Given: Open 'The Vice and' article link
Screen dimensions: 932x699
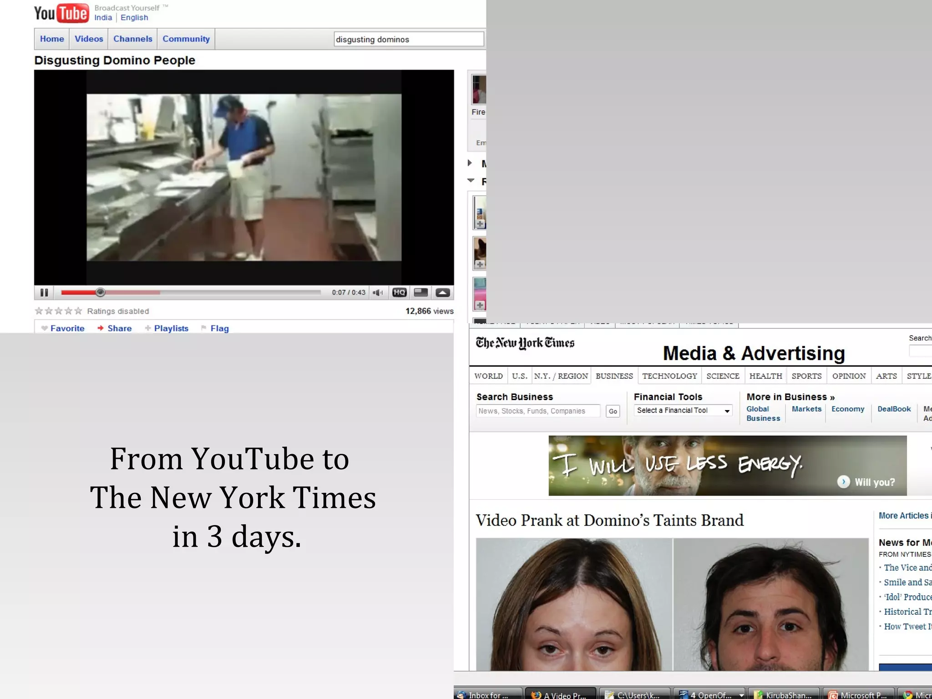Looking at the screenshot, I should click(x=907, y=567).
